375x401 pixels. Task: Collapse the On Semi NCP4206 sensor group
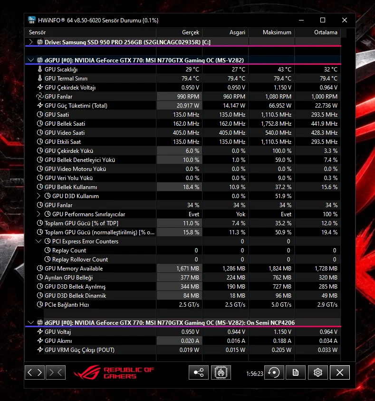click(x=31, y=322)
